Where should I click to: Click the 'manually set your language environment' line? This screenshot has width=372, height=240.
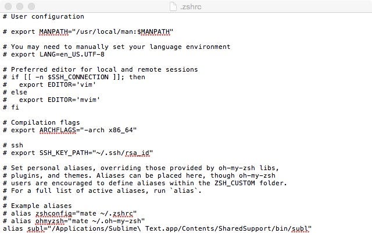click(116, 47)
